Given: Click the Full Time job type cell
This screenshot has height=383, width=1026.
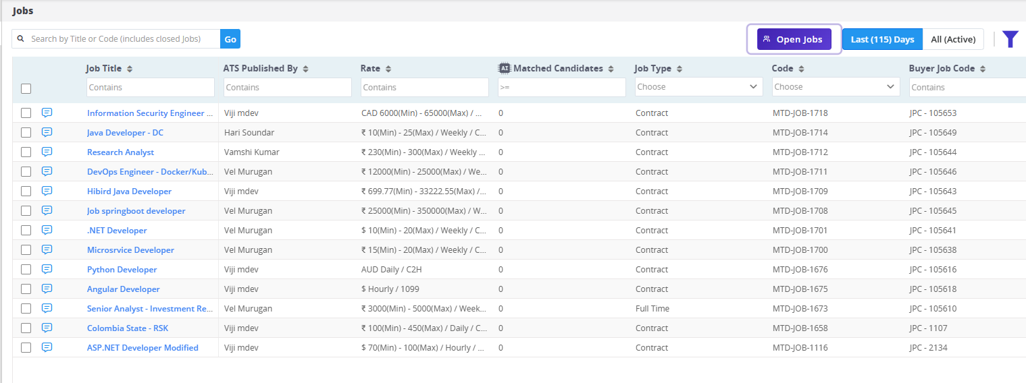Looking at the screenshot, I should [652, 309].
